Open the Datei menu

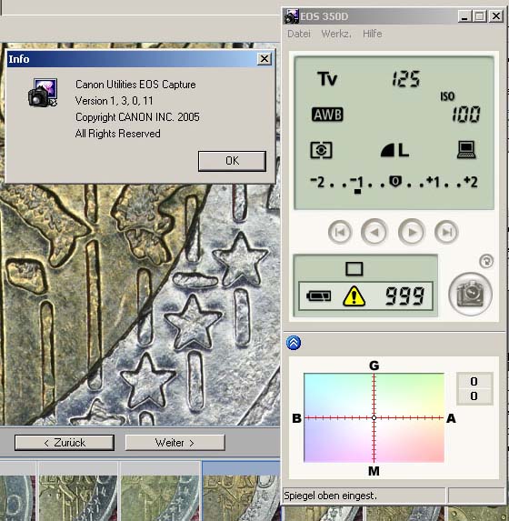pos(299,34)
